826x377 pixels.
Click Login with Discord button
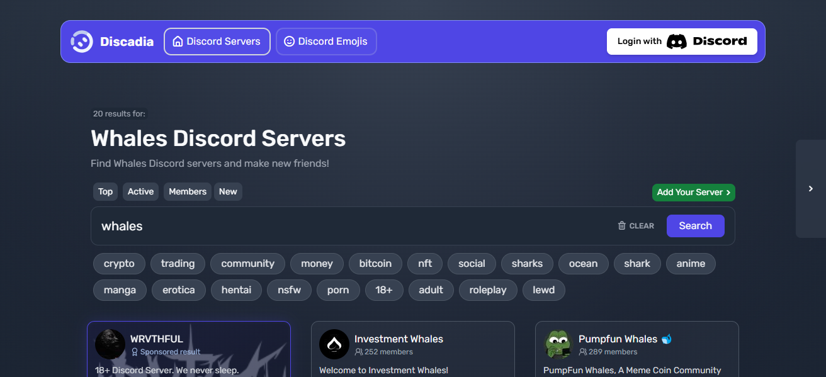(x=682, y=42)
